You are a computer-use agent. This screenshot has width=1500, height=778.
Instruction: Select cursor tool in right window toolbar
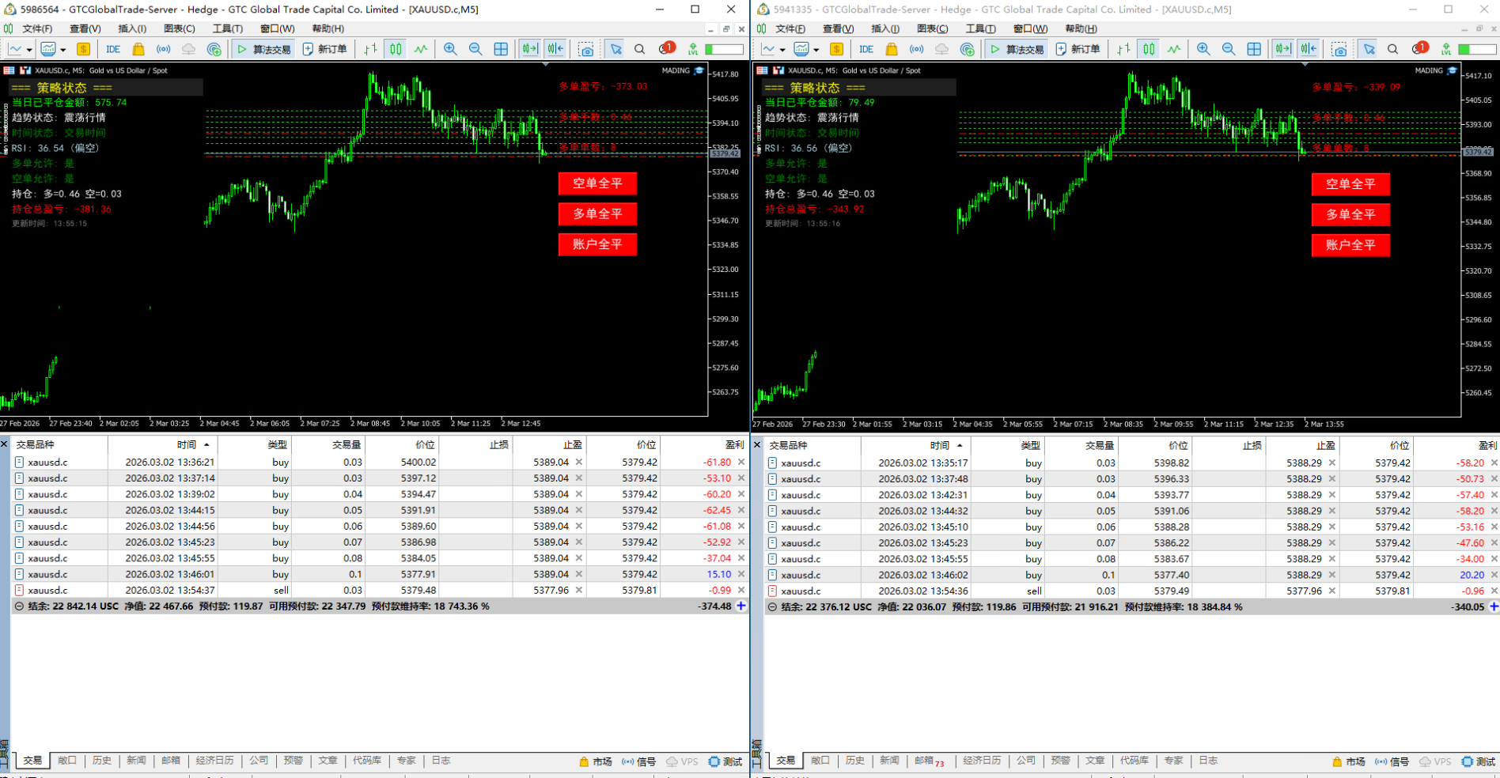[1369, 49]
